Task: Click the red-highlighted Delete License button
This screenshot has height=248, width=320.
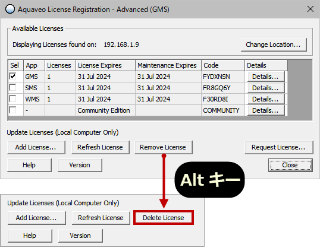Action: (x=164, y=218)
